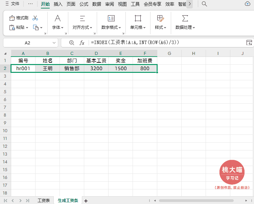Switch to the 工具 tab
Screen dimensions: 254x204
pos(135,4)
